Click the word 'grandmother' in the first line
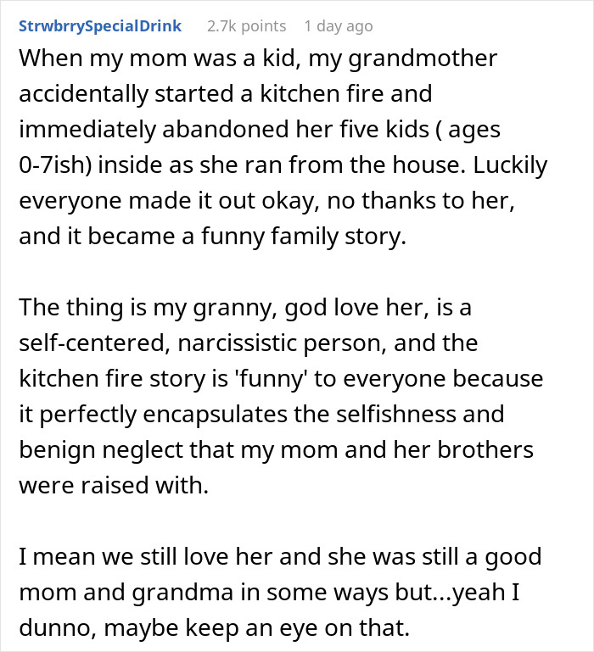 [423, 59]
